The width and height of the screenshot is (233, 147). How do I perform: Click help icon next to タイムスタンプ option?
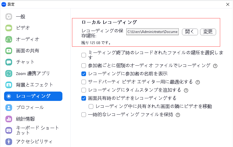pyautogui.click(x=186, y=90)
